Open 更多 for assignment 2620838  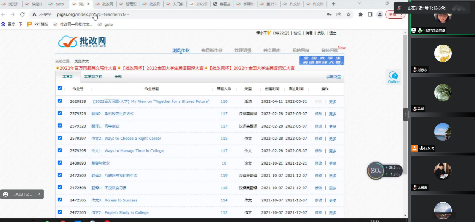coord(333,102)
